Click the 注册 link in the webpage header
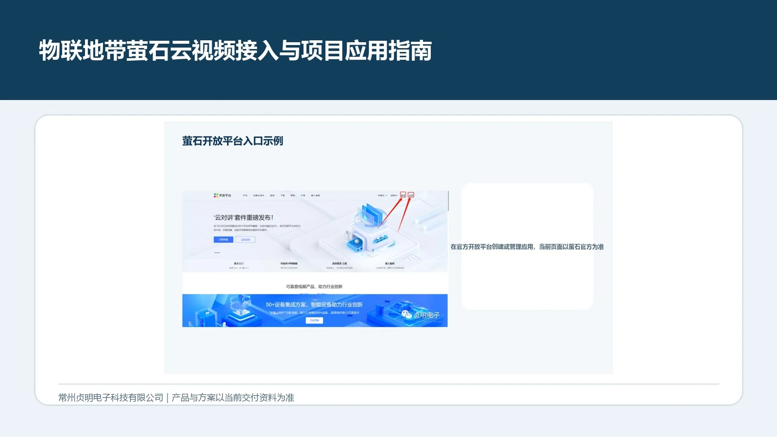Screen dimensions: 777x437 coord(411,195)
